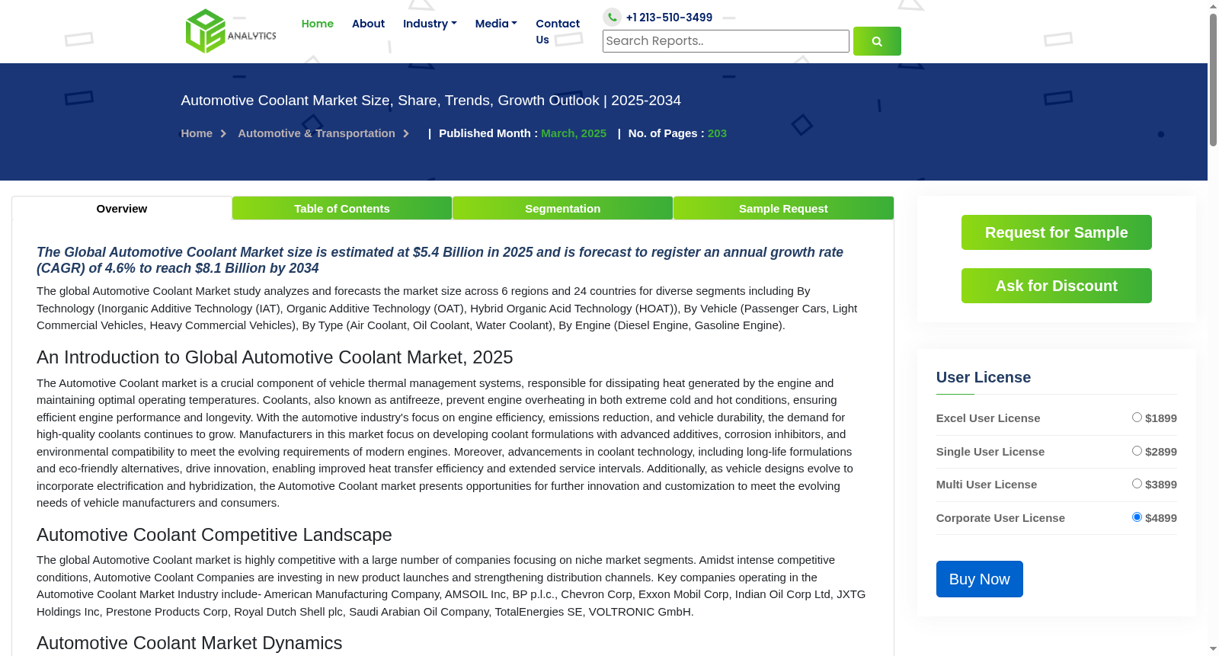Open the About nav item

368,24
